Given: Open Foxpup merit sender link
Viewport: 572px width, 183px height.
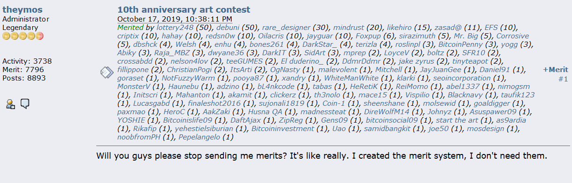Looking at the screenshot, I should (x=368, y=36).
